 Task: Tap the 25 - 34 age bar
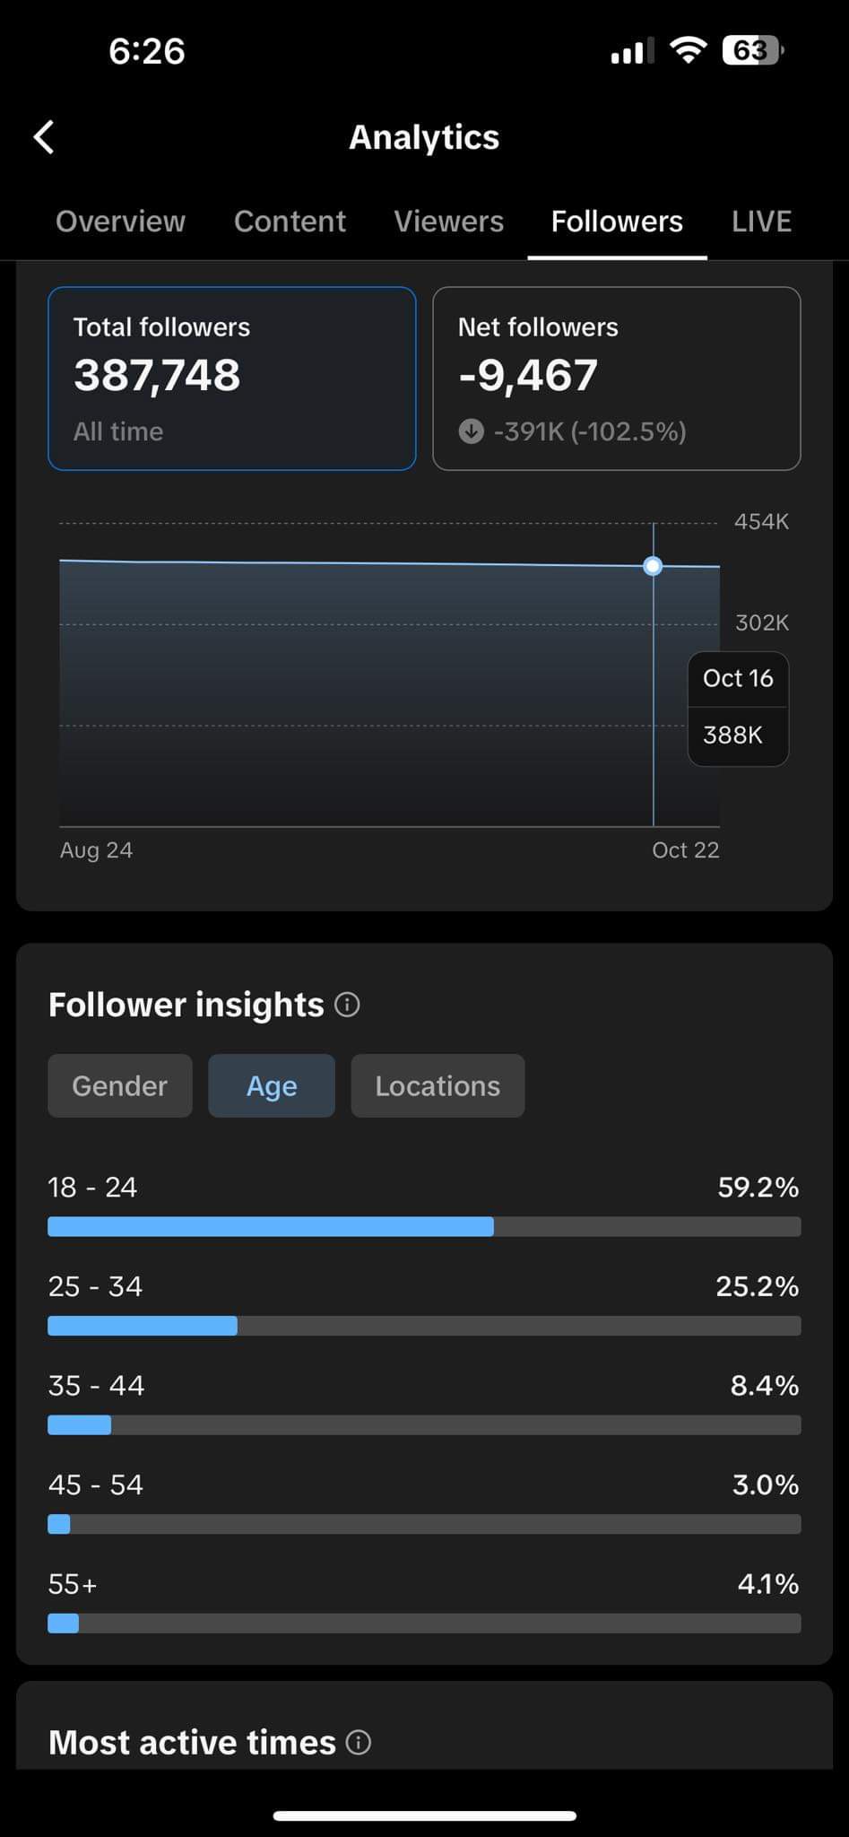pyautogui.click(x=424, y=1326)
